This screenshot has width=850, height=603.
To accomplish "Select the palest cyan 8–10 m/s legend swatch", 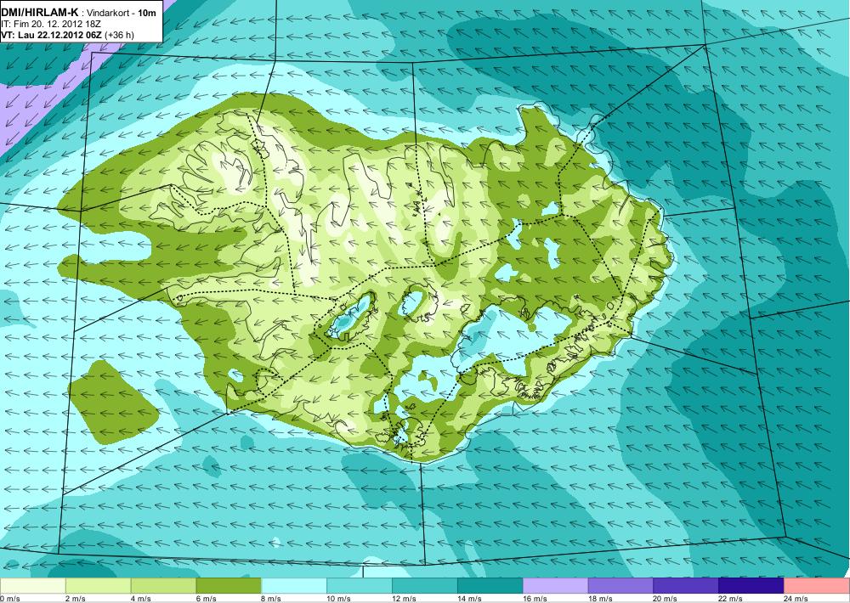I will coord(294,586).
